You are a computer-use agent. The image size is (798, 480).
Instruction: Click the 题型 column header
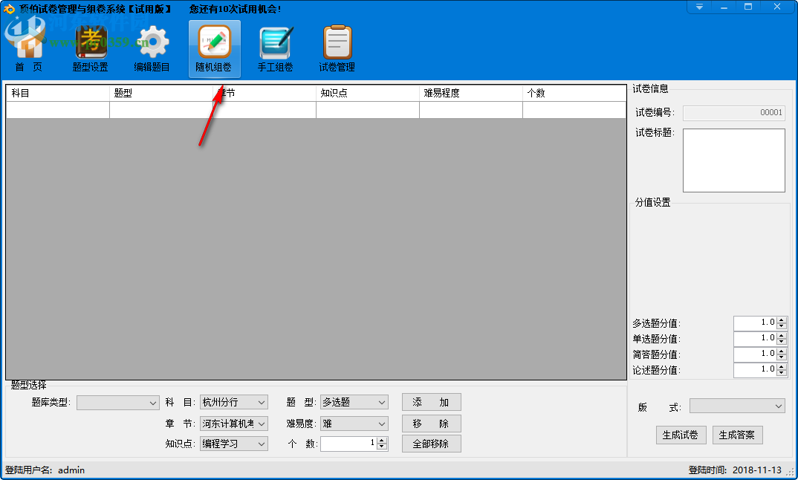point(160,93)
